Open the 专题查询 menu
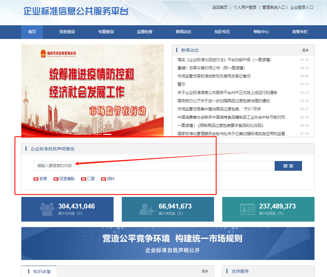327x277 pixels. (106, 32)
